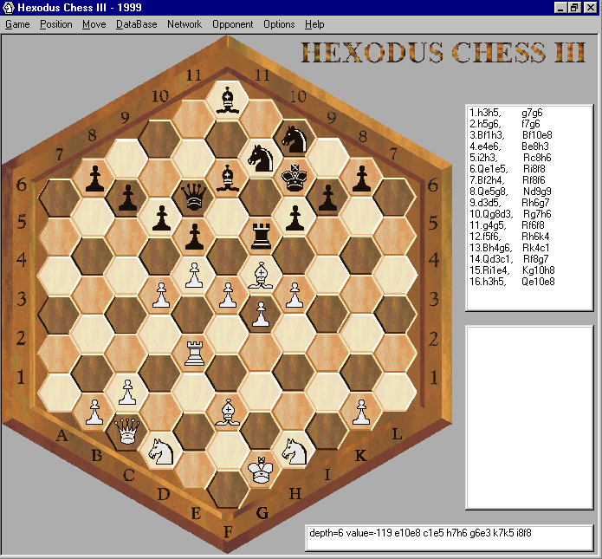Pick the black bishop beside the black queen
This screenshot has height=559, width=602.
[227, 178]
